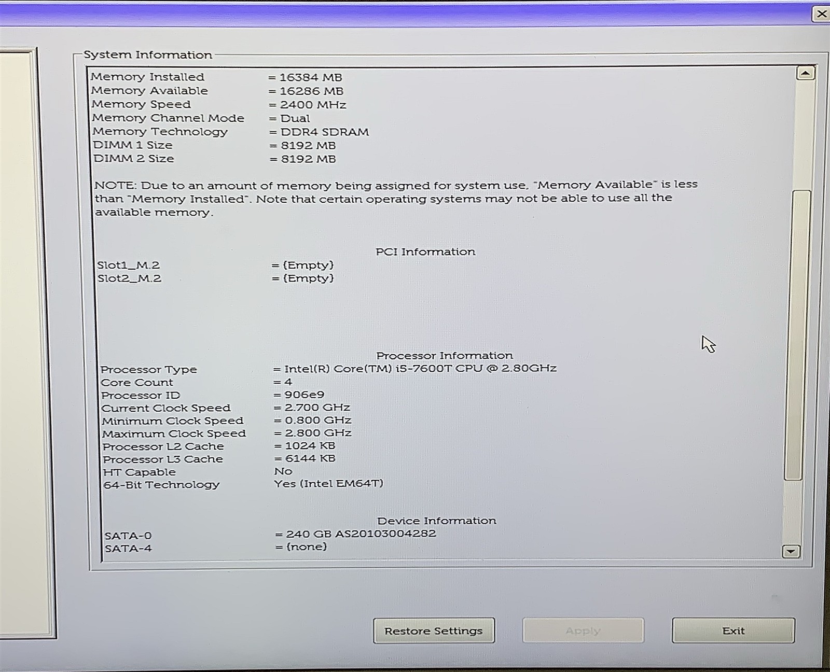Click the Core Count row

[137, 383]
